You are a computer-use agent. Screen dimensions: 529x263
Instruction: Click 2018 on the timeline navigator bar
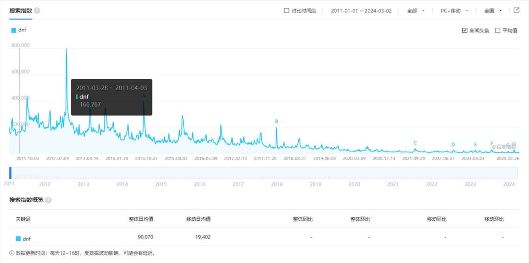click(x=277, y=184)
